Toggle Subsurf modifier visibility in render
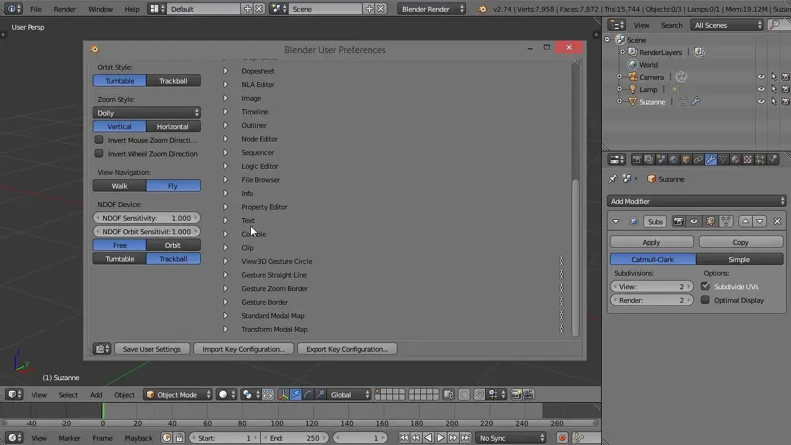 pos(679,221)
